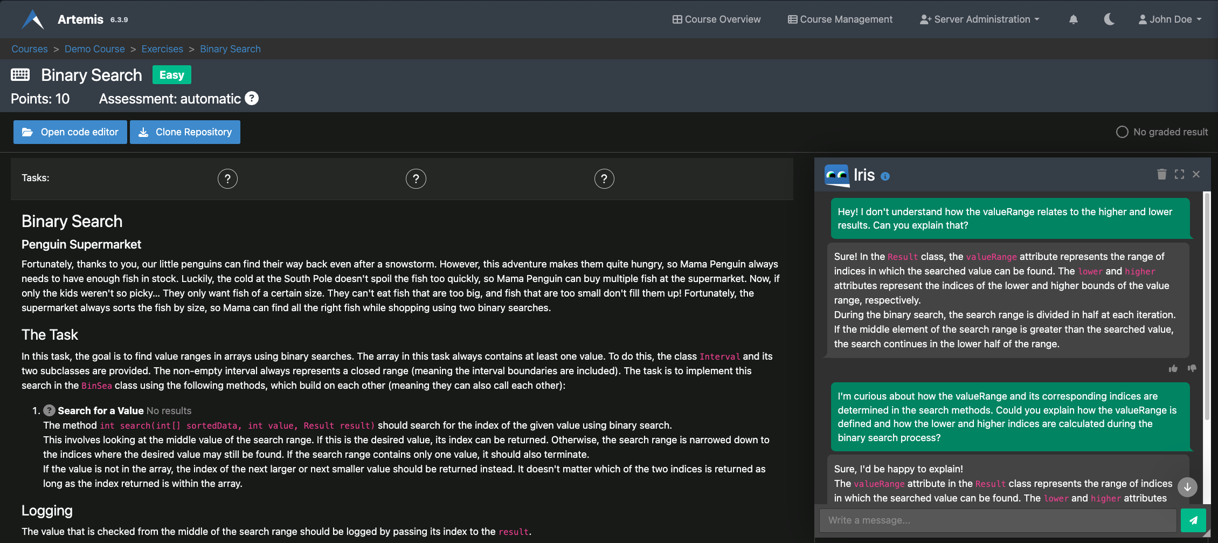This screenshot has width=1218, height=543.
Task: Click Binary Search breadcrumb link
Action: coord(230,49)
